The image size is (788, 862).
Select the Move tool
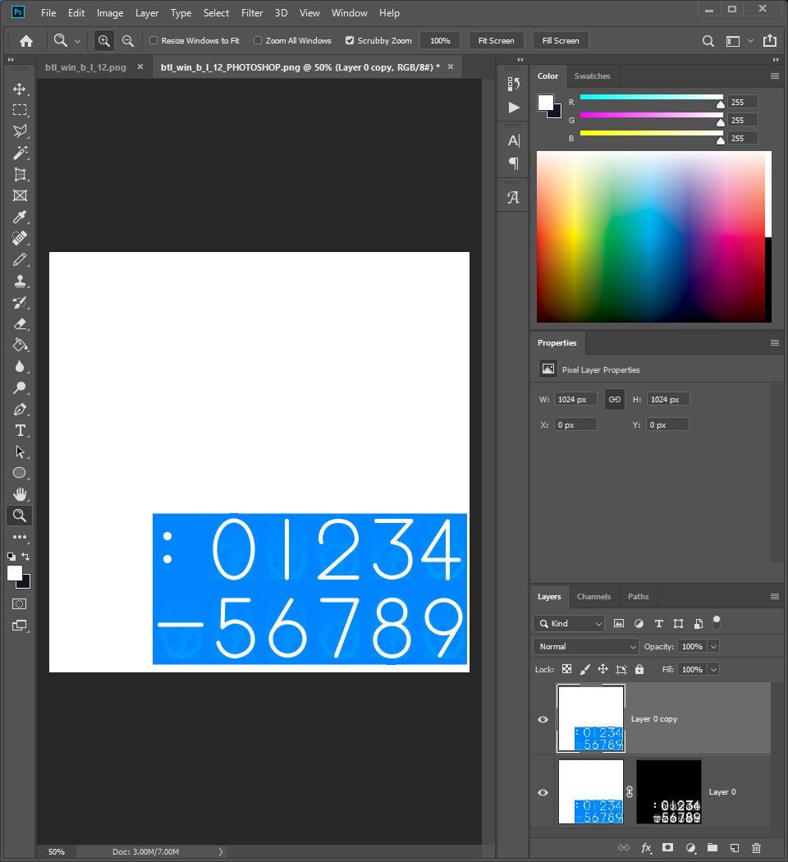click(20, 89)
